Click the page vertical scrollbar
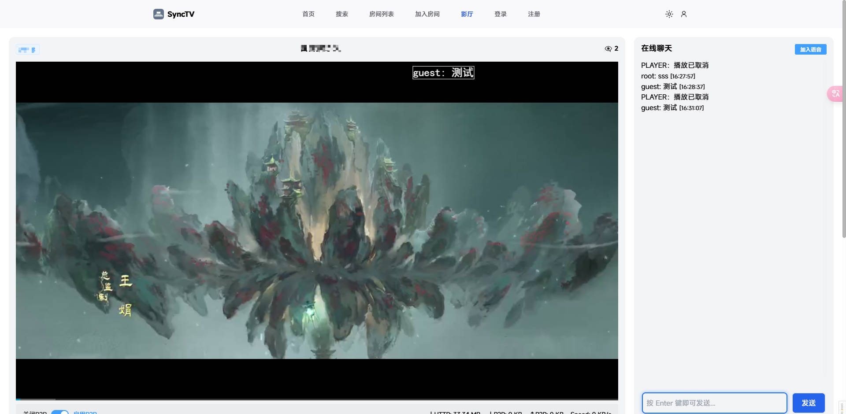This screenshot has height=414, width=846. point(843,132)
